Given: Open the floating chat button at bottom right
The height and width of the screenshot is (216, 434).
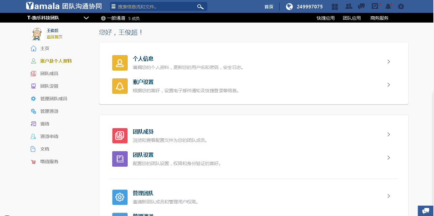Looking at the screenshot, I should point(426,211).
